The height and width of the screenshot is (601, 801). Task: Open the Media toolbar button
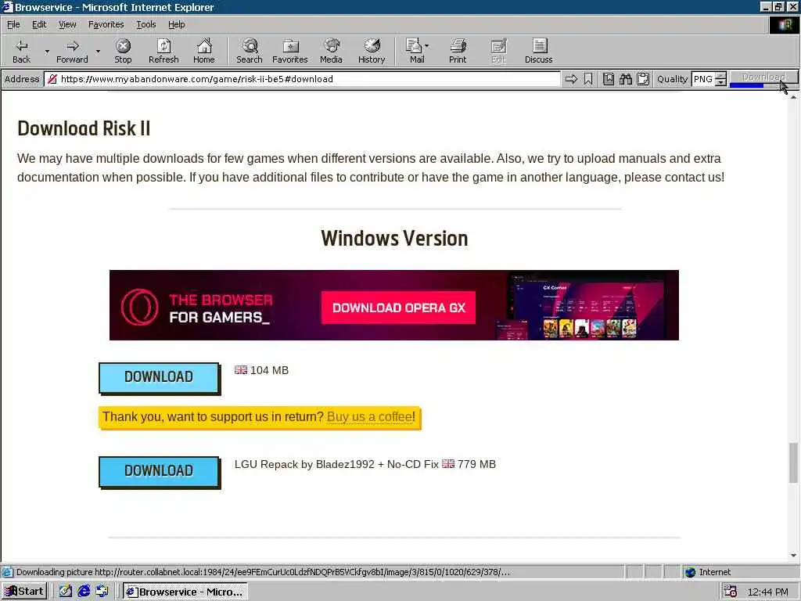click(331, 51)
